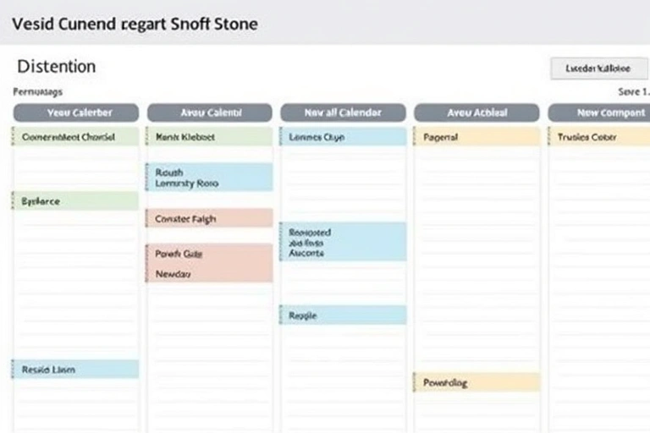Click the Save 1. link
Screen dimensions: 650x433
tap(633, 91)
